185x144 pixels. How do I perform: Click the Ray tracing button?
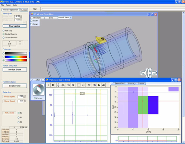[x=15, y=26]
